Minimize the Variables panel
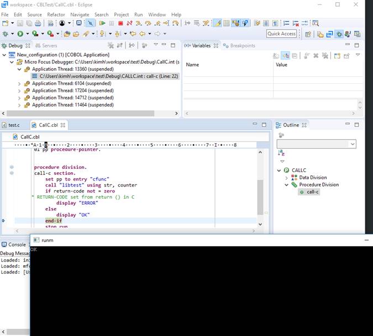373x336 pixels. coord(347,45)
